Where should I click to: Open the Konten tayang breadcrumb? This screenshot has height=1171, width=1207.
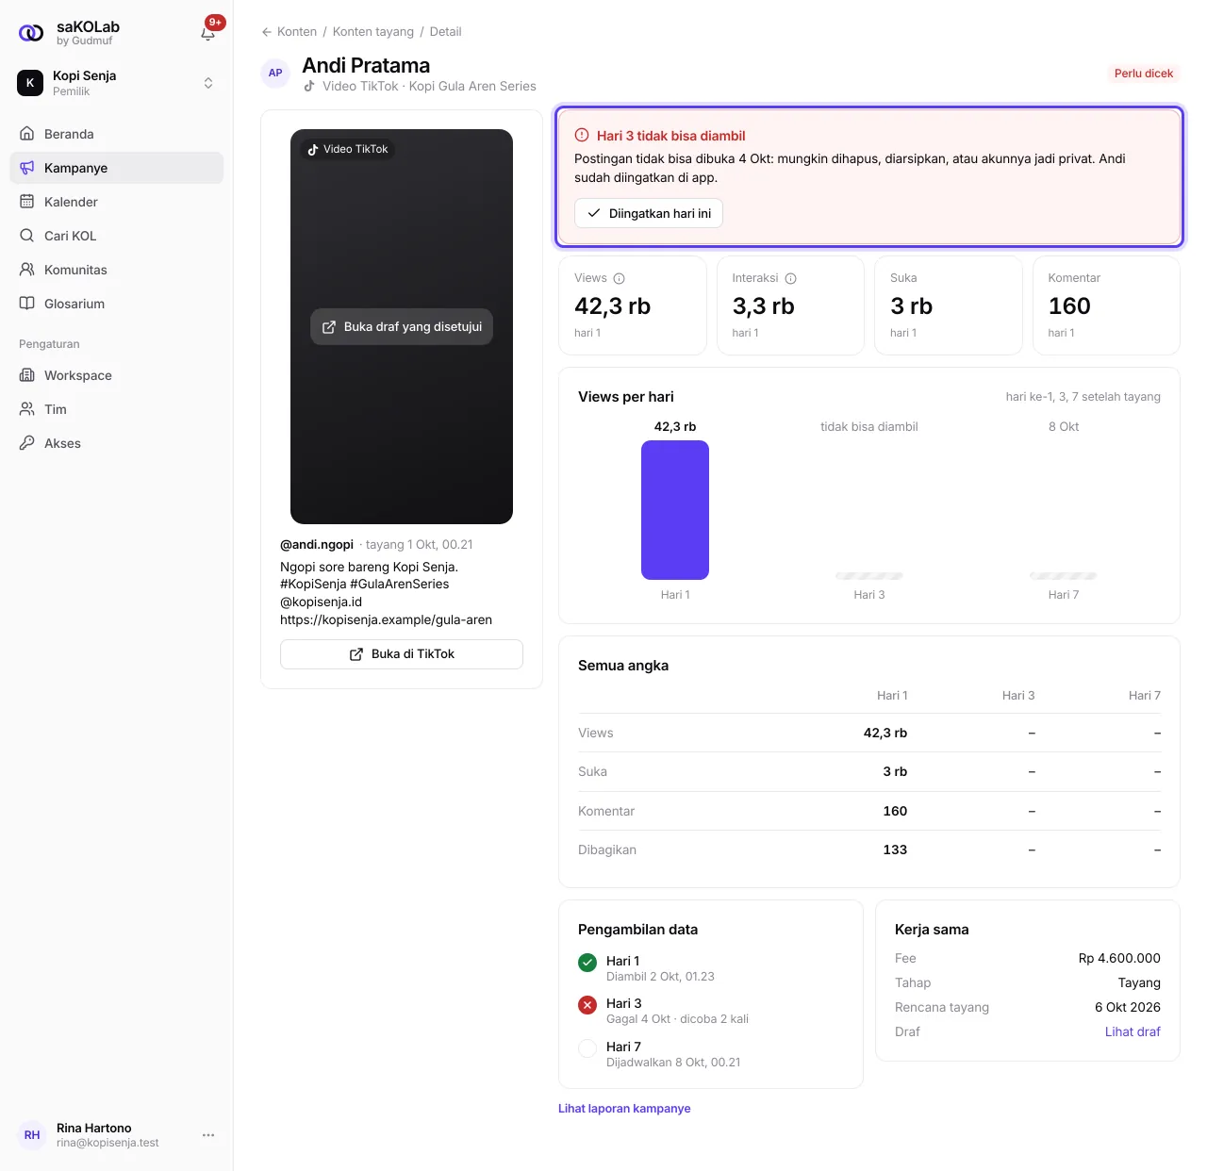(x=373, y=32)
